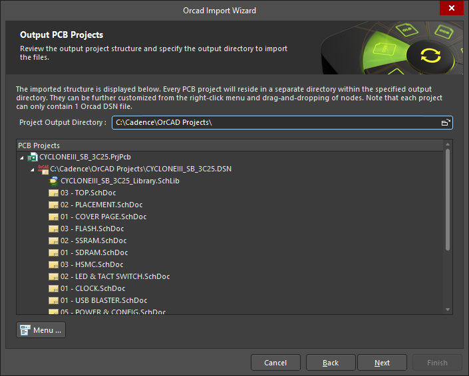
Task: Select 02 - SSRAM.SchDoc in tree
Action: (94, 240)
